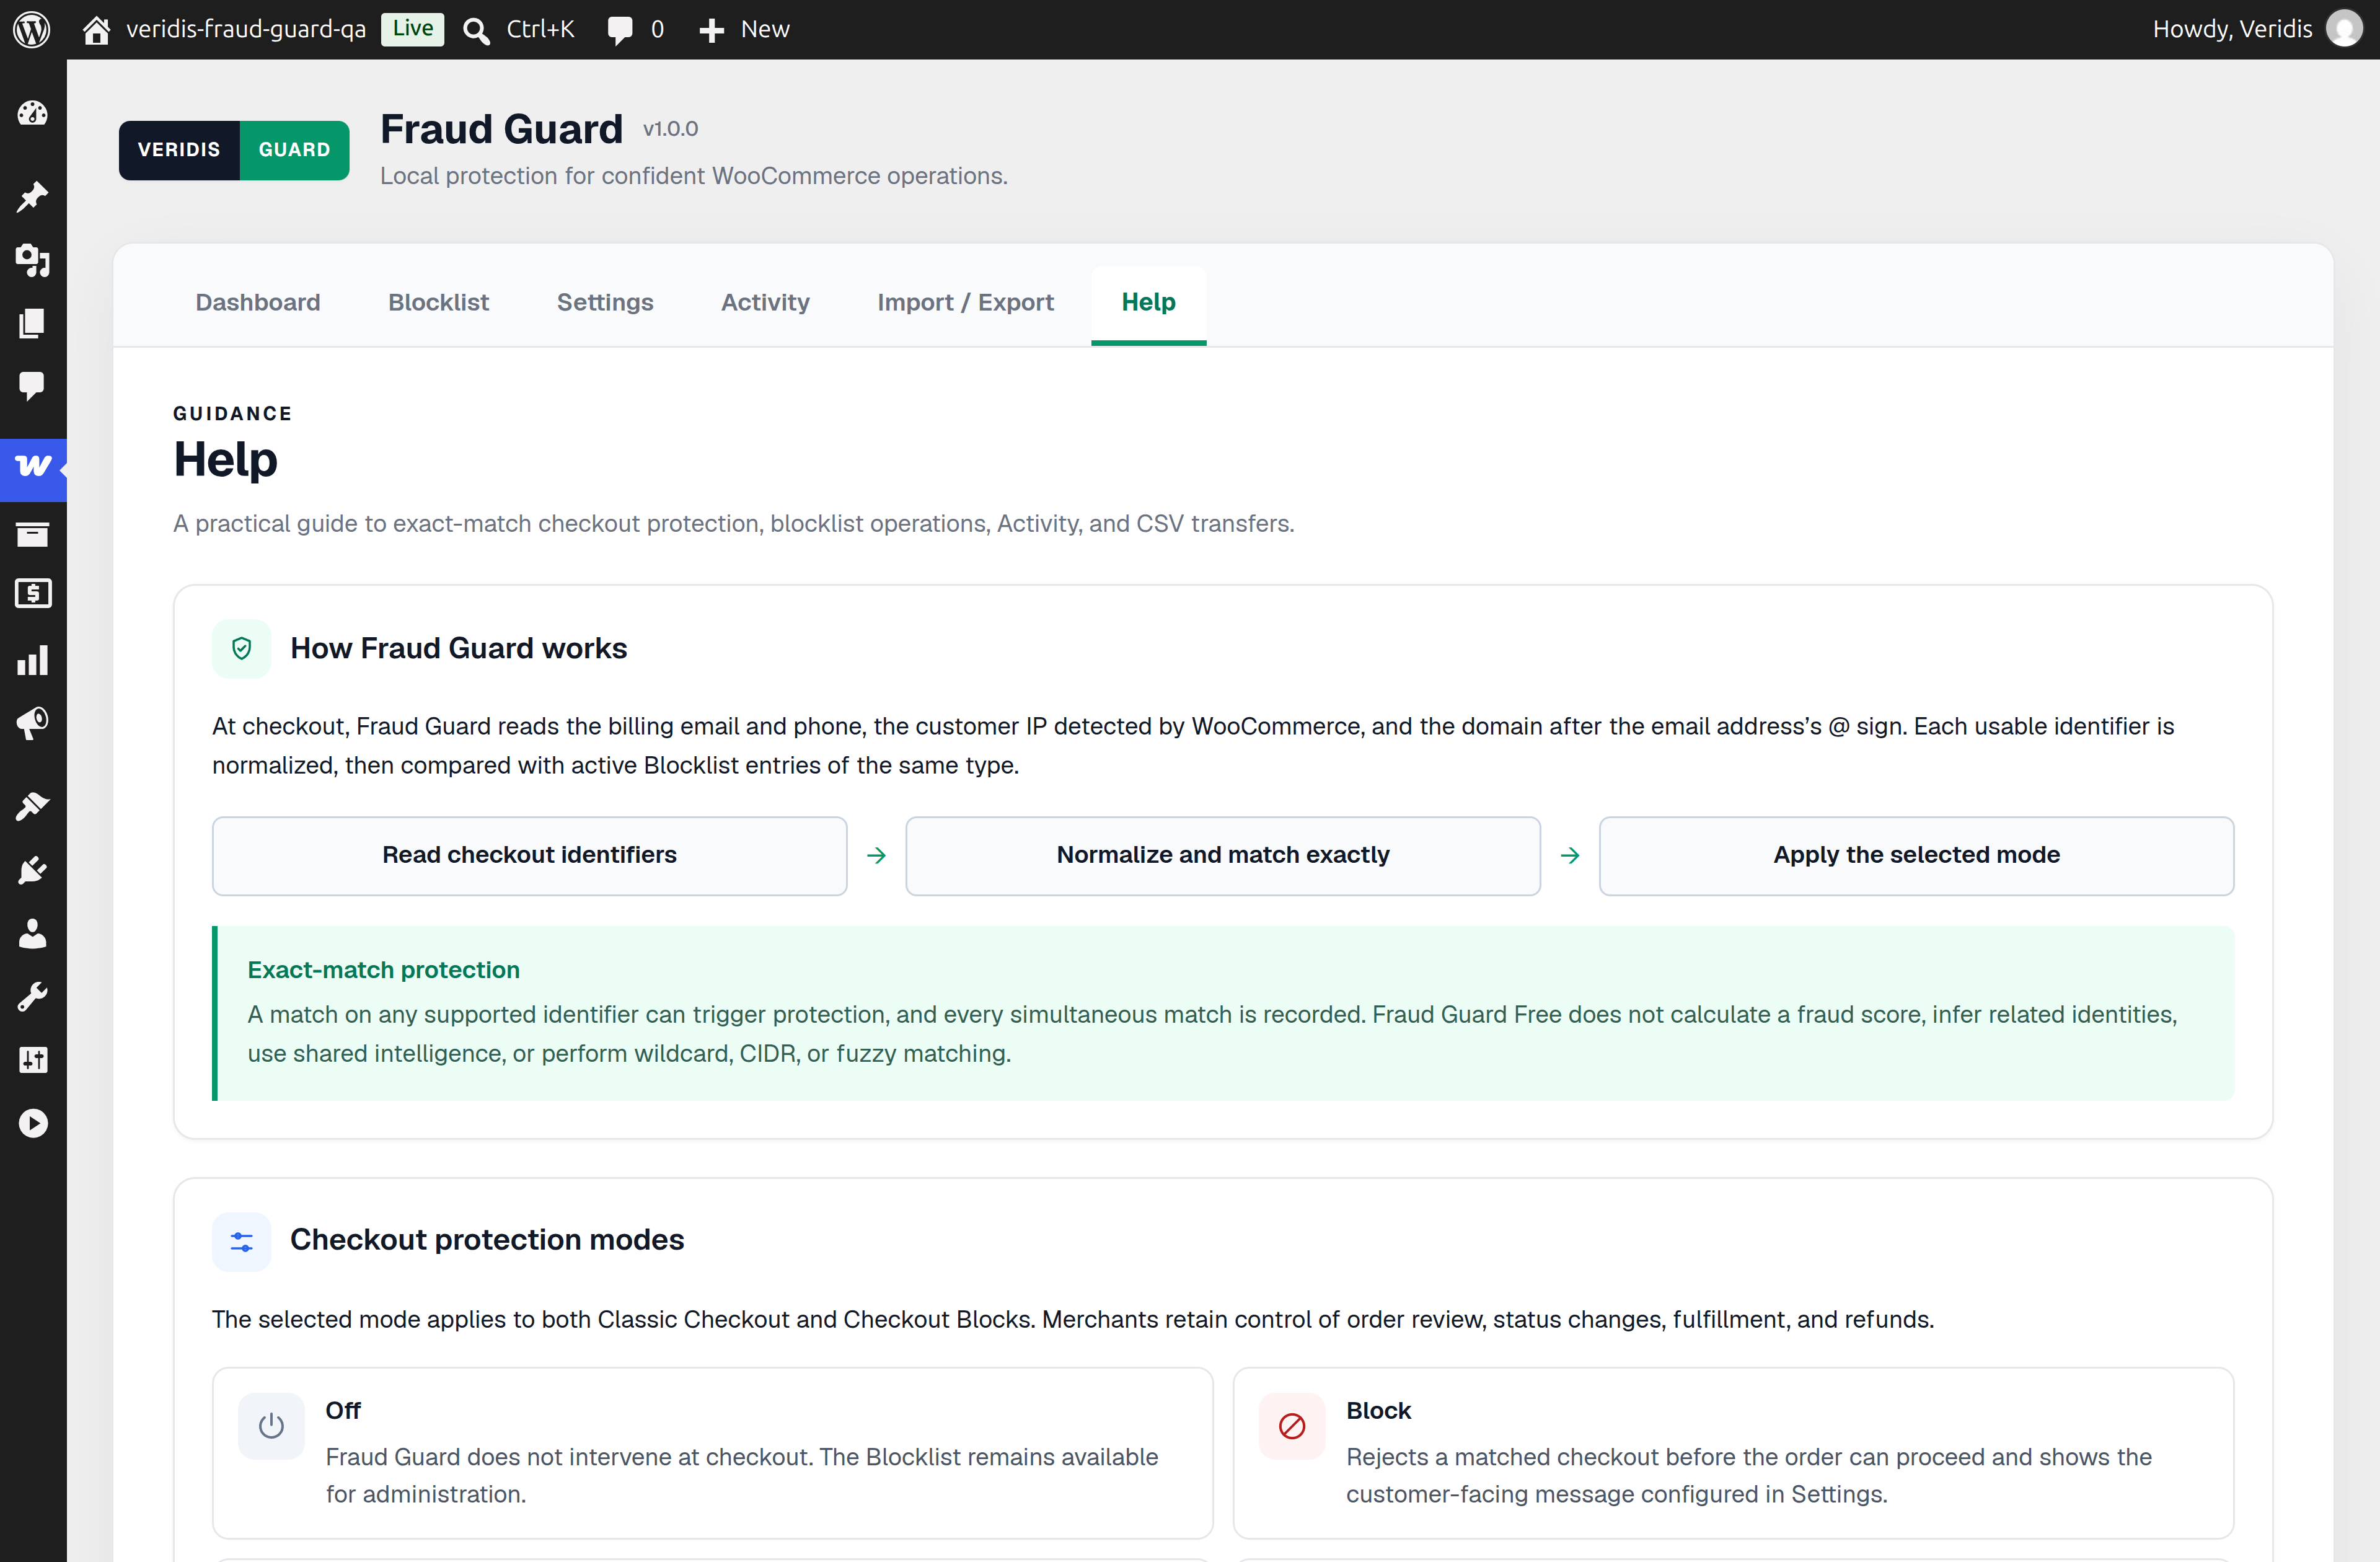Click the Block mode prohibited icon
This screenshot has width=2380, height=1562.
point(1292,1425)
